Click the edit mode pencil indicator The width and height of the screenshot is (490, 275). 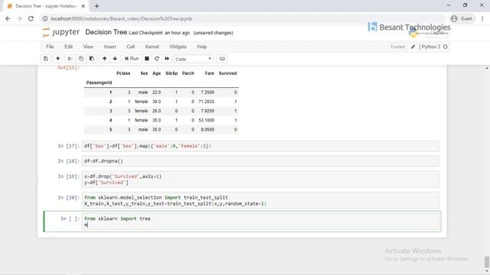[413, 47]
